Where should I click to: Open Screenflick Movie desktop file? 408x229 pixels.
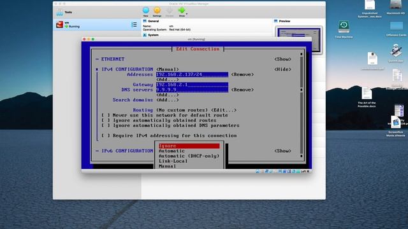(x=395, y=122)
